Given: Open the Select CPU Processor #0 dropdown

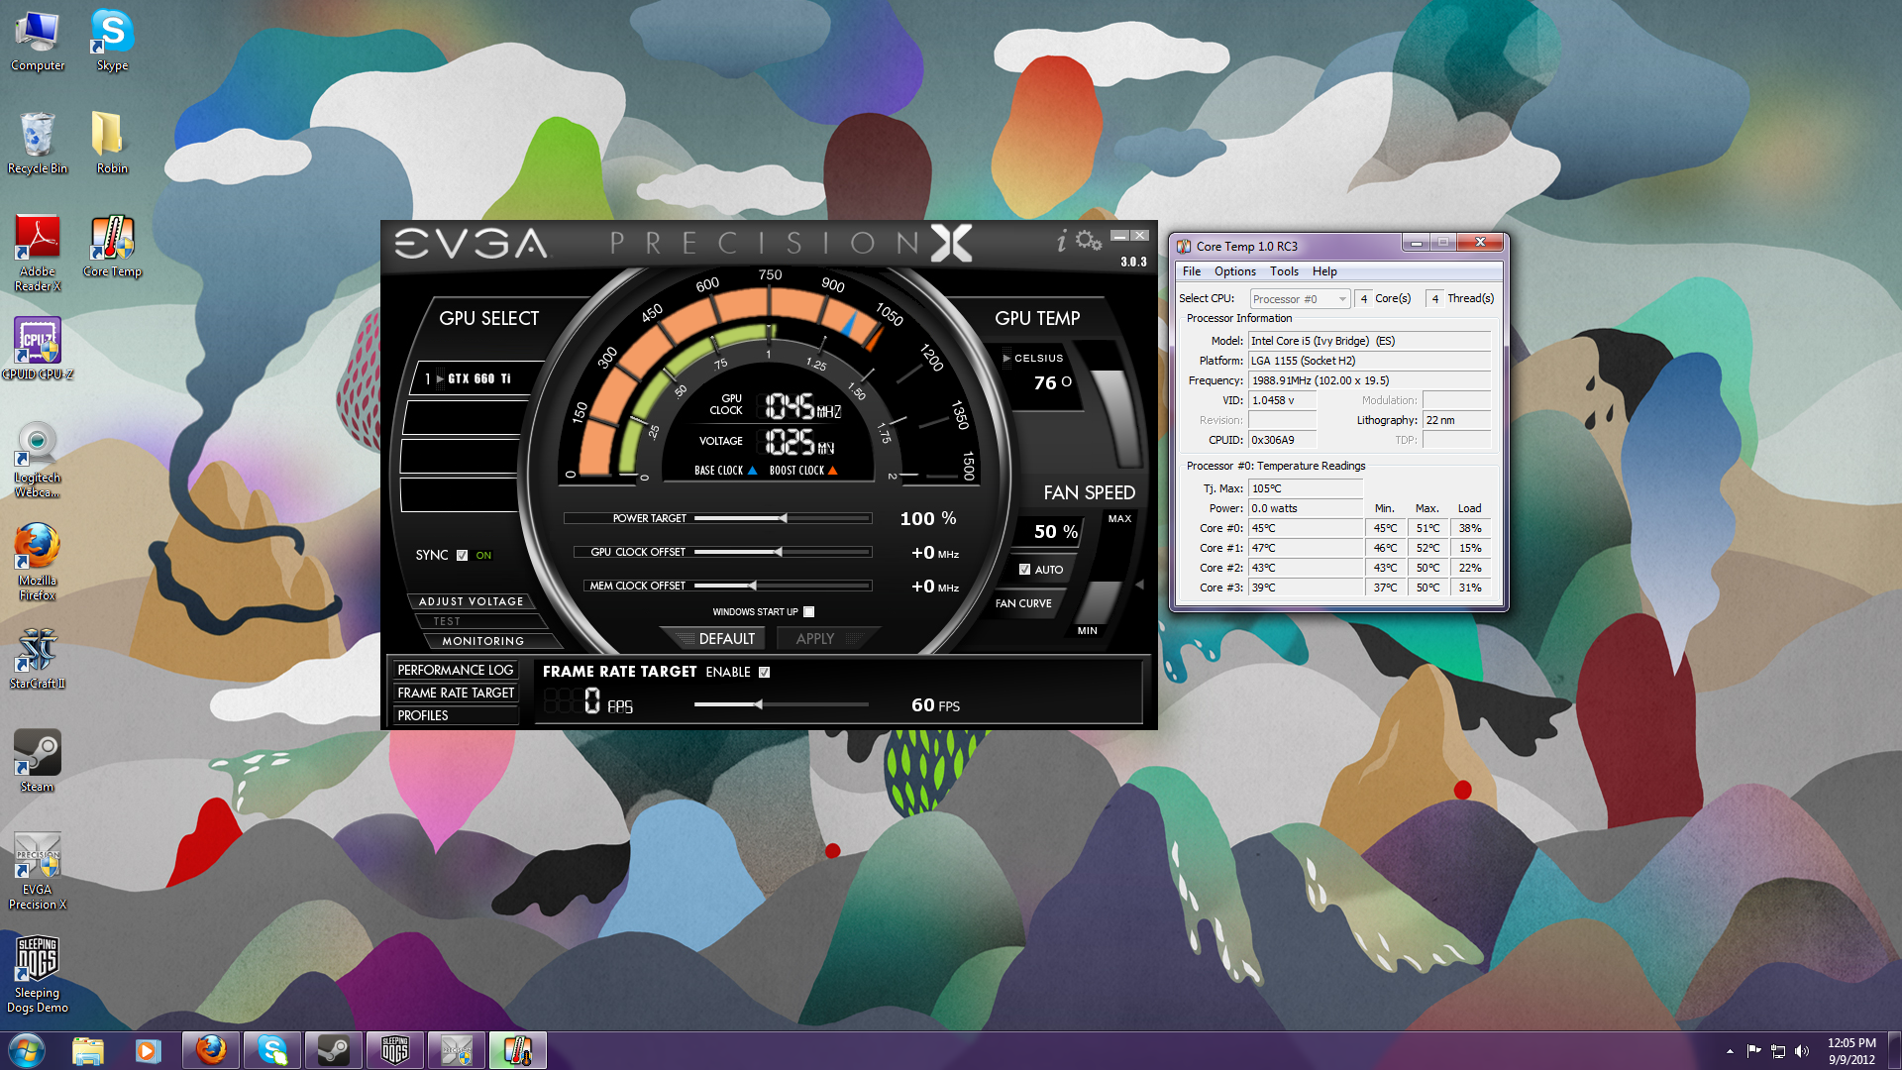Looking at the screenshot, I should pyautogui.click(x=1300, y=299).
